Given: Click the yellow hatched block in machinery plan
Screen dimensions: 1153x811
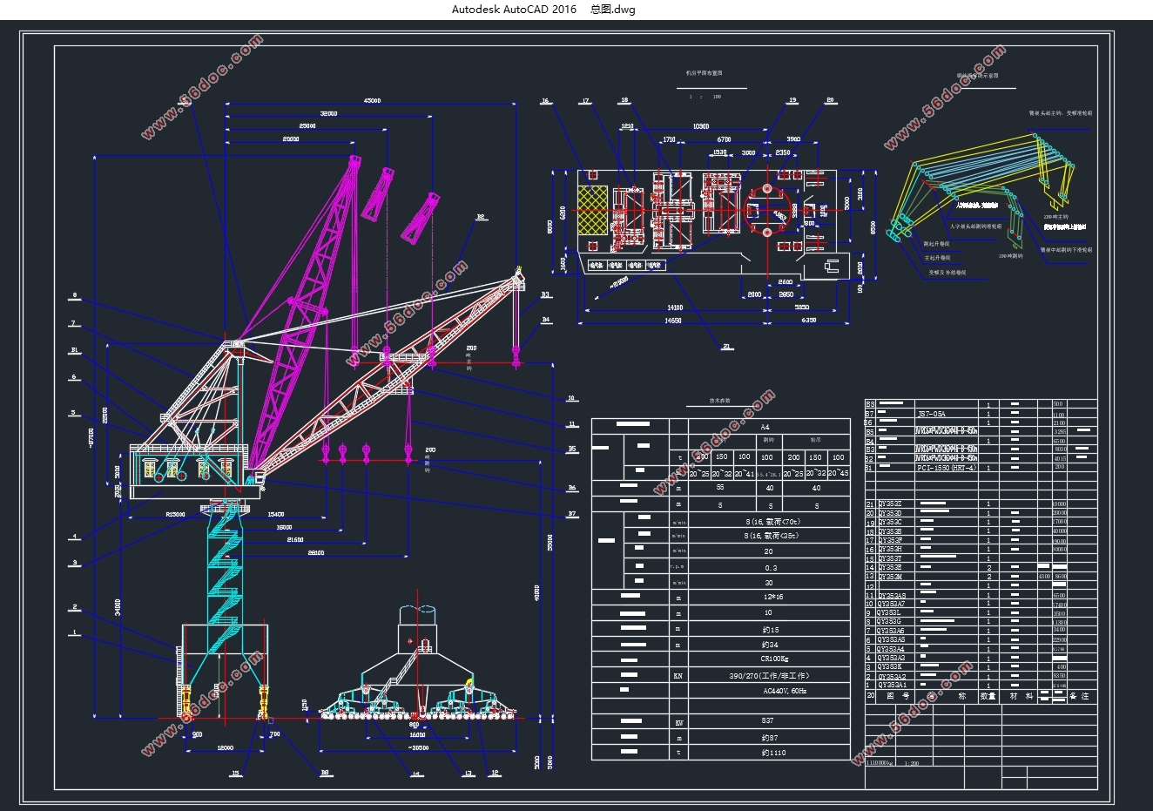Looking at the screenshot, I should point(593,209).
